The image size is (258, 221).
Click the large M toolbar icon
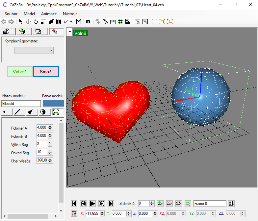pyautogui.click(x=79, y=22)
